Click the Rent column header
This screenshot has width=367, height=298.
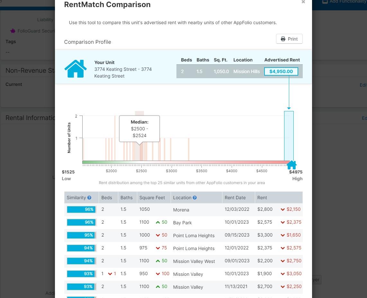coord(279,198)
